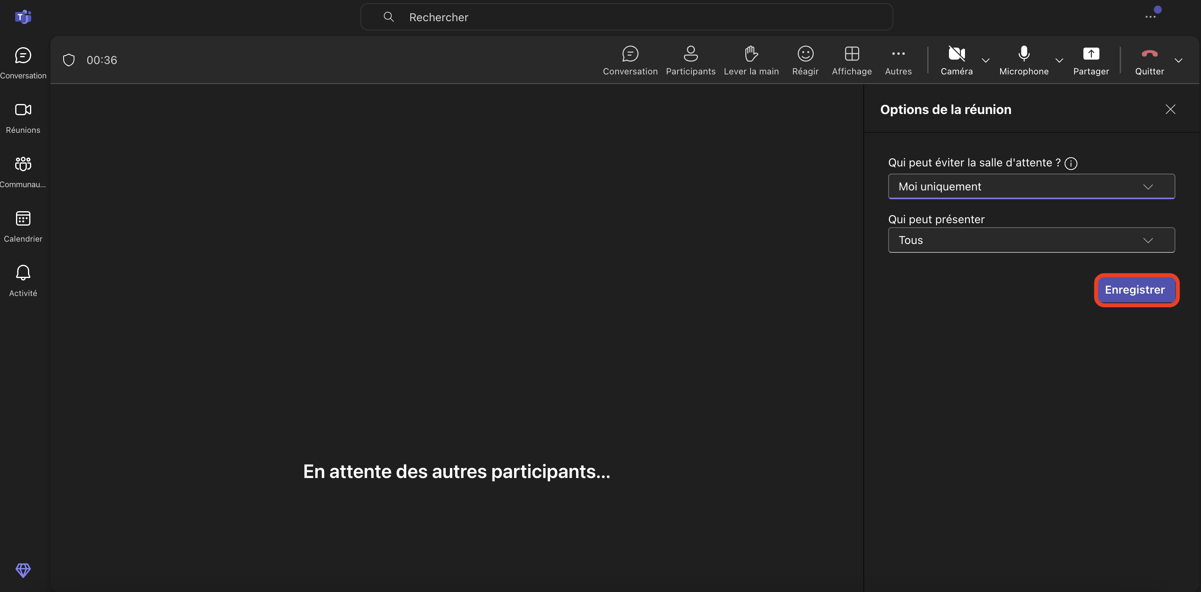Mute the Microphone
1201x592 pixels.
coord(1024,60)
